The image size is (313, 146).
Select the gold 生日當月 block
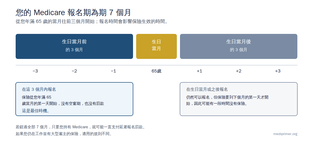pyautogui.click(x=156, y=46)
